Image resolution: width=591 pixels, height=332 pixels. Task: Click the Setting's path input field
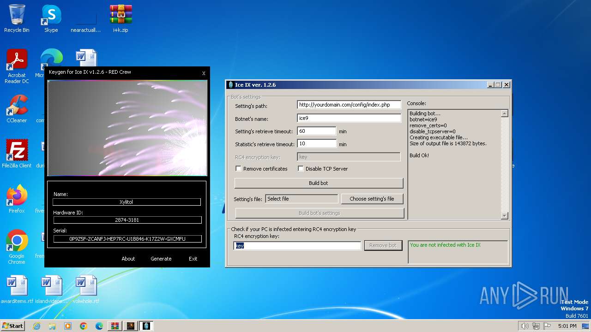pyautogui.click(x=349, y=105)
